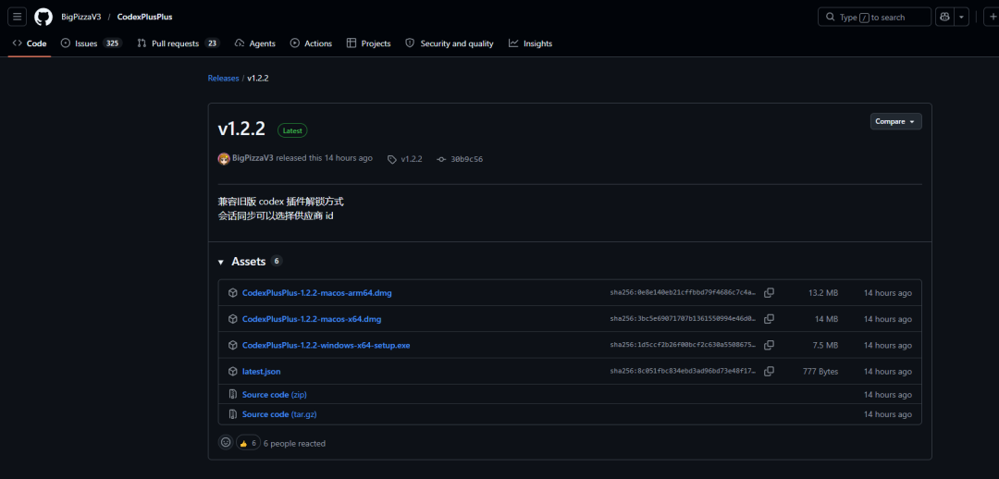The height and width of the screenshot is (479, 999).
Task: Click the v1.2.2 release title
Action: pos(240,129)
